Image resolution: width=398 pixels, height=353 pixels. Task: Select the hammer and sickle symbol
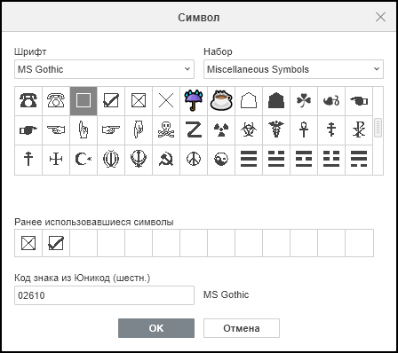(x=166, y=160)
